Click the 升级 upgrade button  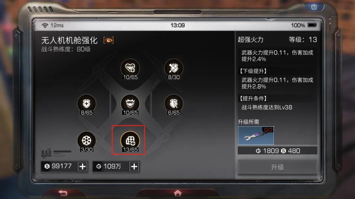click(277, 167)
